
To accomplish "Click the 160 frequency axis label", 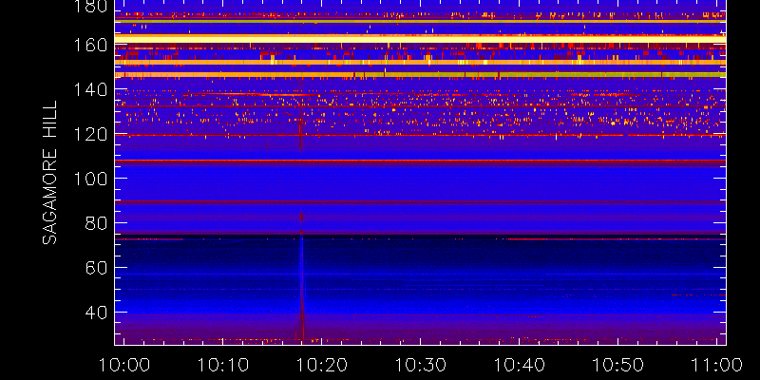I will (x=91, y=46).
